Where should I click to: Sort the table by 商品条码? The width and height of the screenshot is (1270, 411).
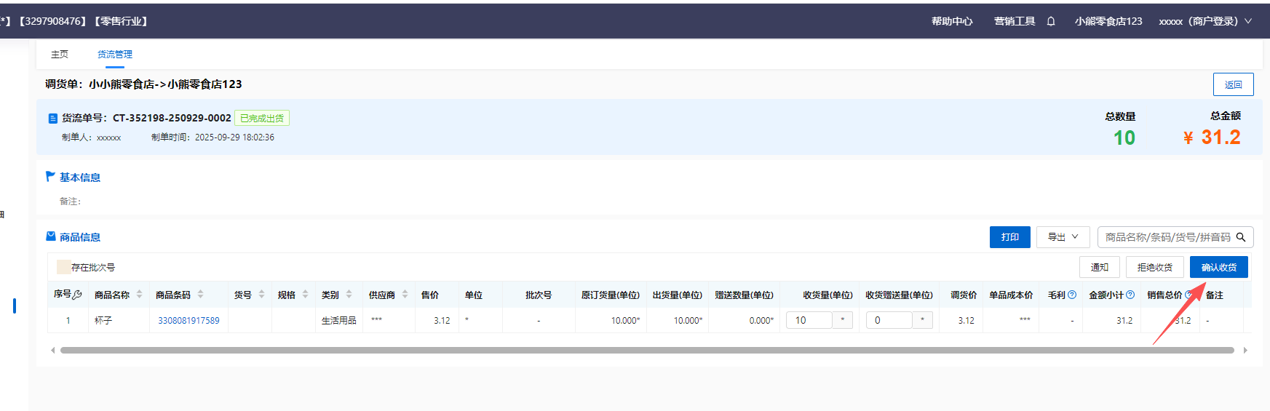[x=200, y=295]
